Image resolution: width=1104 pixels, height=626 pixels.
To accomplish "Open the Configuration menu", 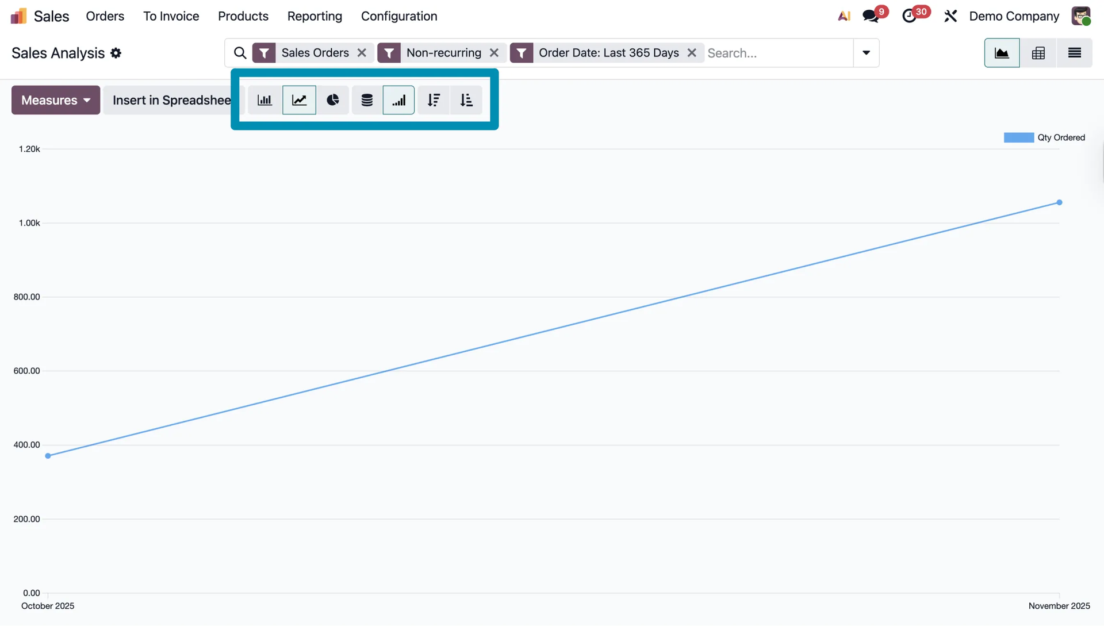I will [399, 16].
